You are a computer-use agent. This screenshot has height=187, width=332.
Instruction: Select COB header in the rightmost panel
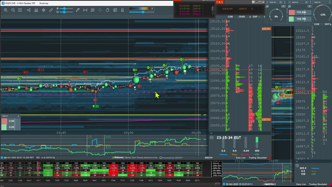(317, 24)
